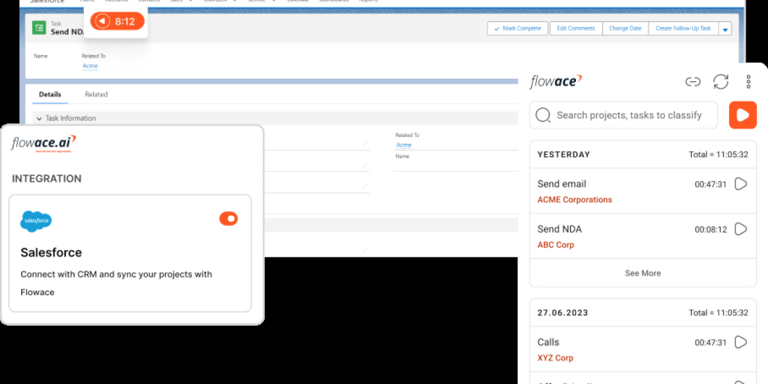Click the Edit Comments button
Screen dimensions: 768x384
point(575,28)
